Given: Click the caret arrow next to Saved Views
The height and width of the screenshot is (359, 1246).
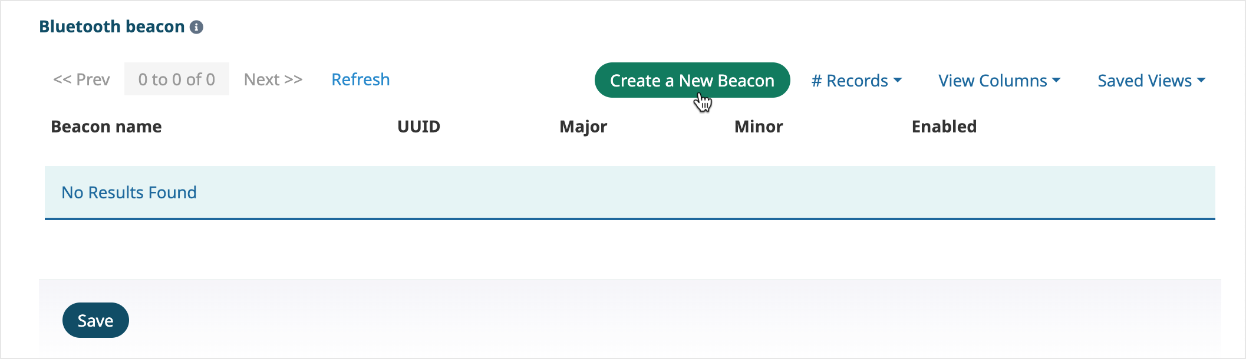Looking at the screenshot, I should (x=1201, y=80).
